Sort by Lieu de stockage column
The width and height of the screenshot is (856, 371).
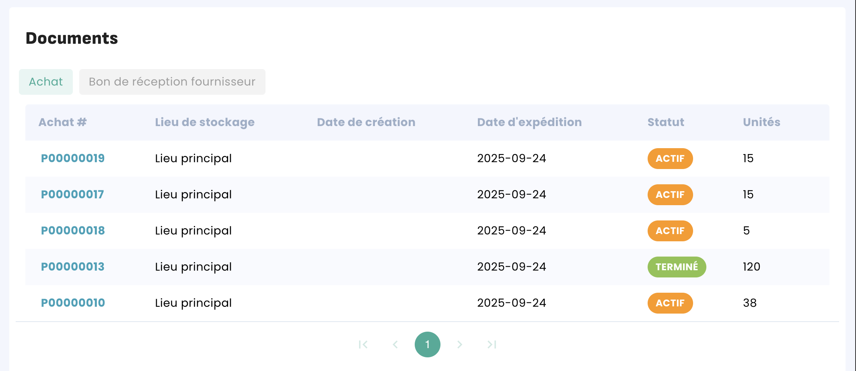[x=205, y=122]
